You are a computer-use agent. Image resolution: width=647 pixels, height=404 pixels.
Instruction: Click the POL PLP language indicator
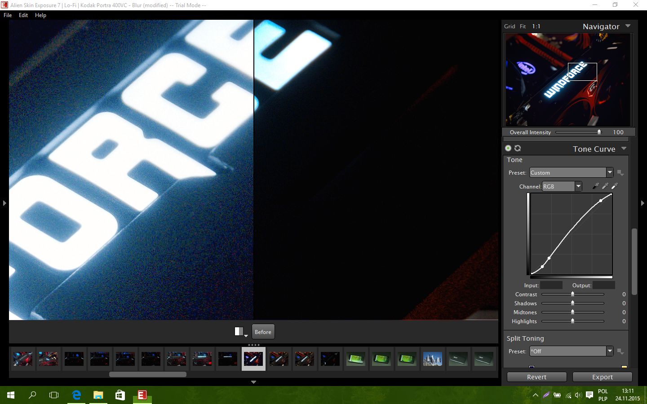click(603, 395)
